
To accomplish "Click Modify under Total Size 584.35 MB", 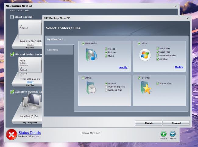I will point(30,44).
